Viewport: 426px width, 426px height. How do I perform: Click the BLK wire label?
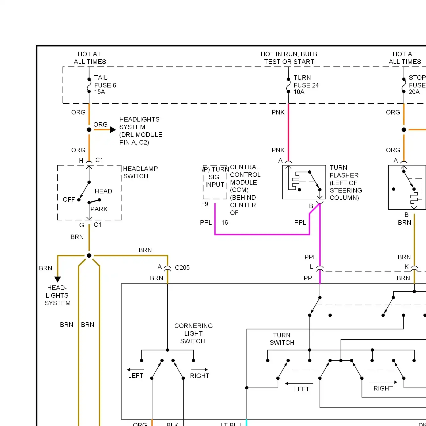coord(172,424)
